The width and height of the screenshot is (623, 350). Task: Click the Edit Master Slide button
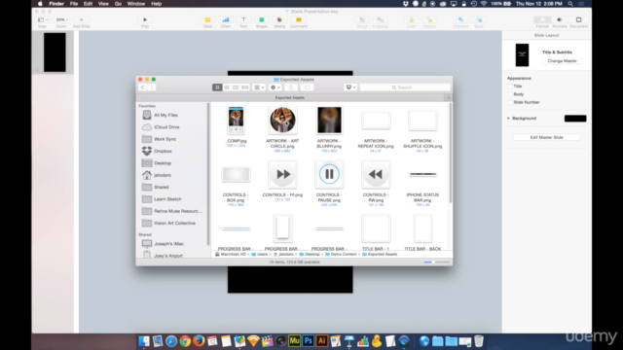546,137
